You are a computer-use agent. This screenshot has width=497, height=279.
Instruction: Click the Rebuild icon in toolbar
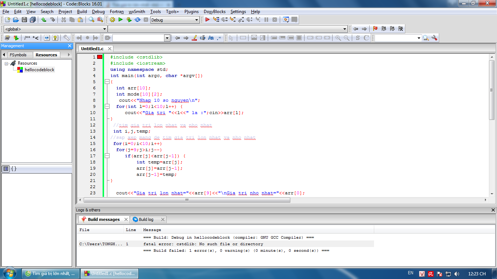pos(138,20)
